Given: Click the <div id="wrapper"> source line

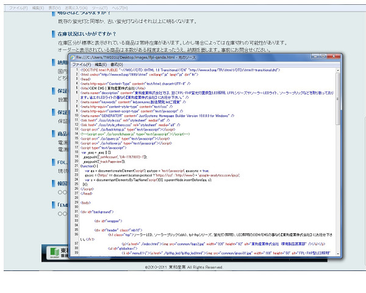Looking at the screenshot, I should 109,221.
